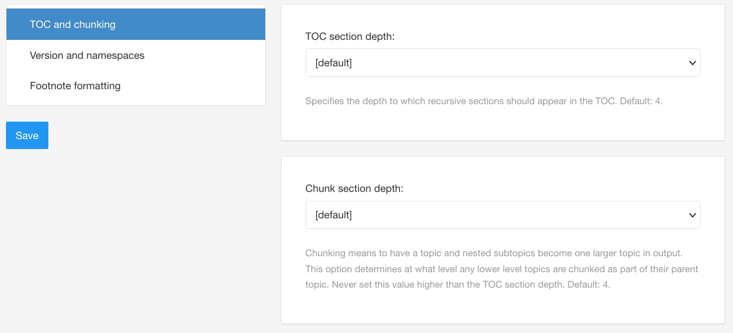733x333 pixels.
Task: Open the TOC section depth dropdown
Action: pyautogui.click(x=503, y=62)
